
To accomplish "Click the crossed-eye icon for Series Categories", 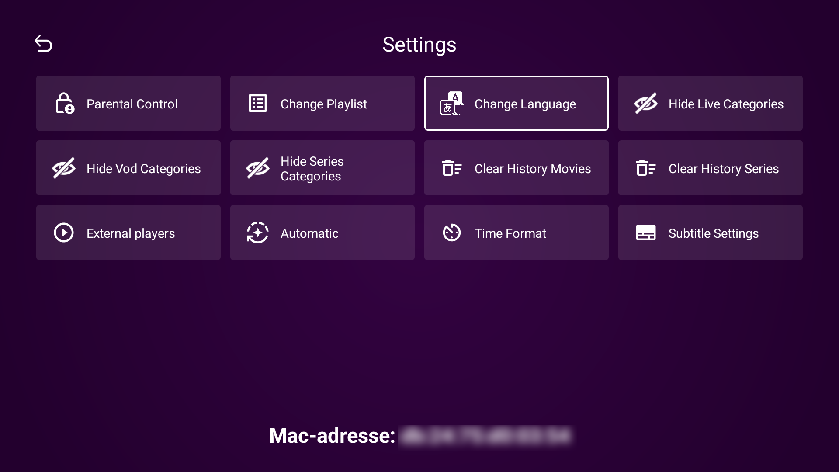I will [x=258, y=168].
